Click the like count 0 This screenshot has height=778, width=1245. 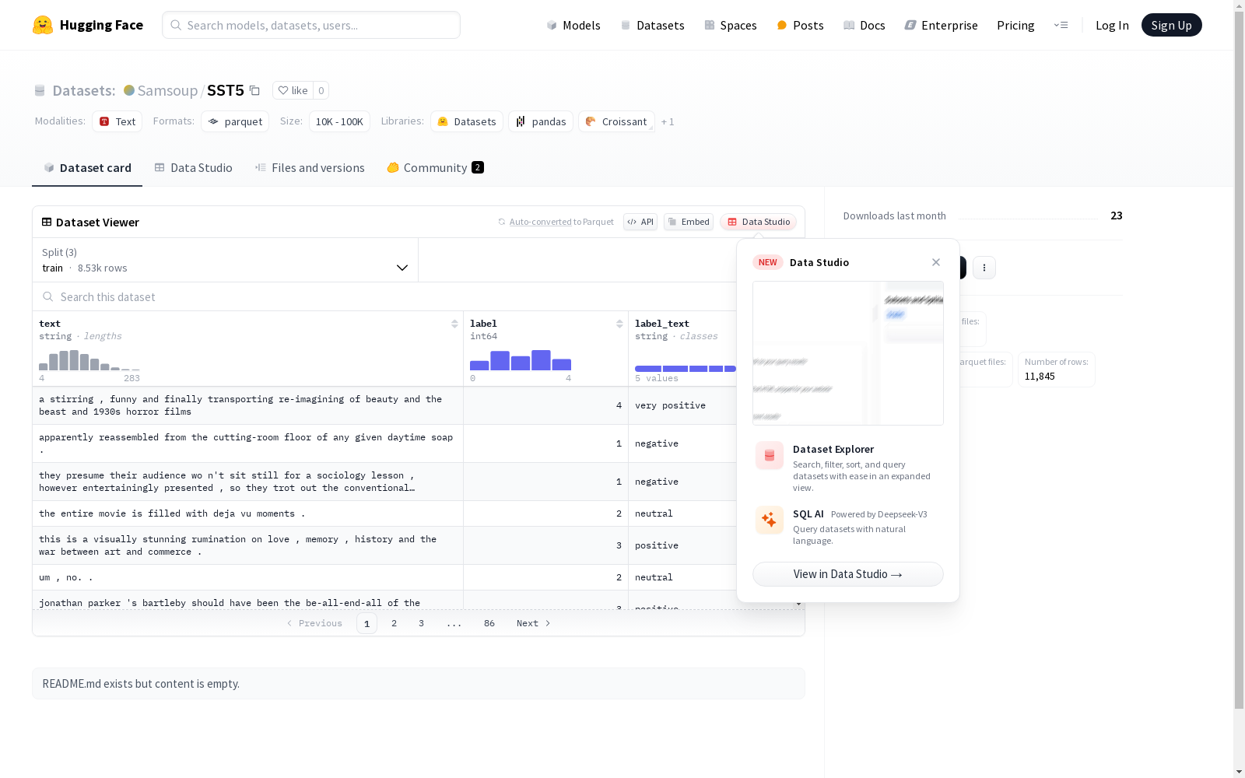(321, 90)
